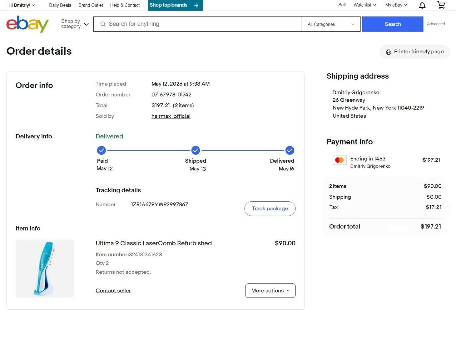
Task: Click the Shipped checkmark step
Action: pos(196,150)
